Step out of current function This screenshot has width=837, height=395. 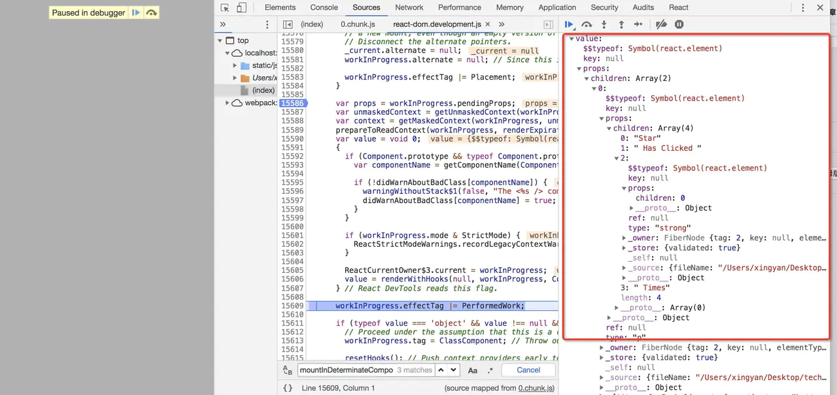point(621,25)
